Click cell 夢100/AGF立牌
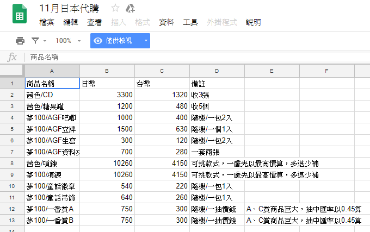370x232 pixels. 52,129
